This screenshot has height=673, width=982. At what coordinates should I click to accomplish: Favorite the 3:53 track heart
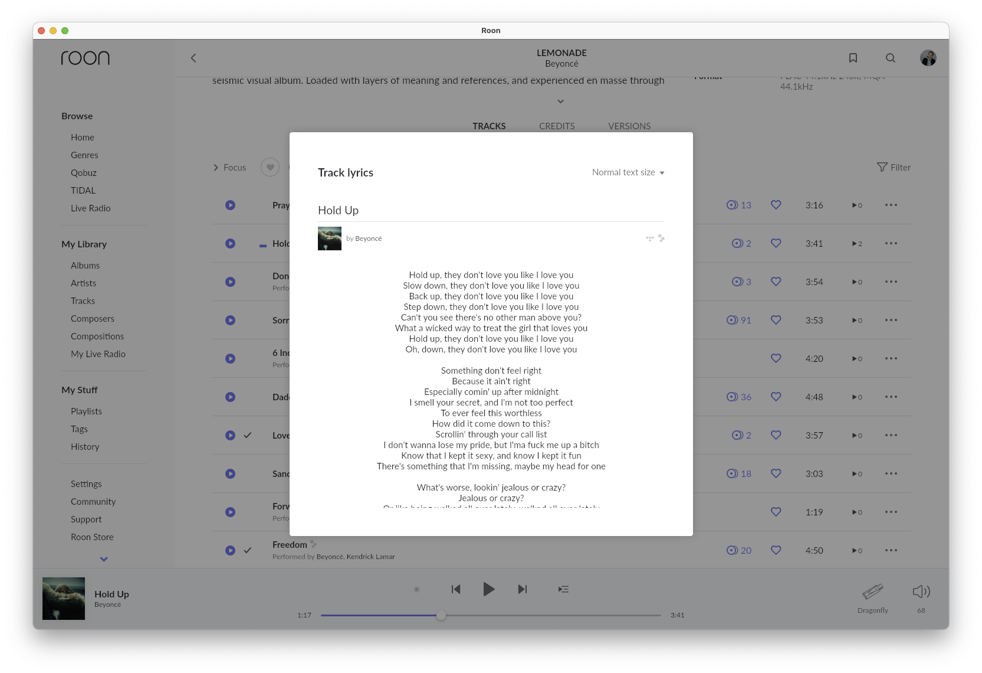[x=776, y=320]
